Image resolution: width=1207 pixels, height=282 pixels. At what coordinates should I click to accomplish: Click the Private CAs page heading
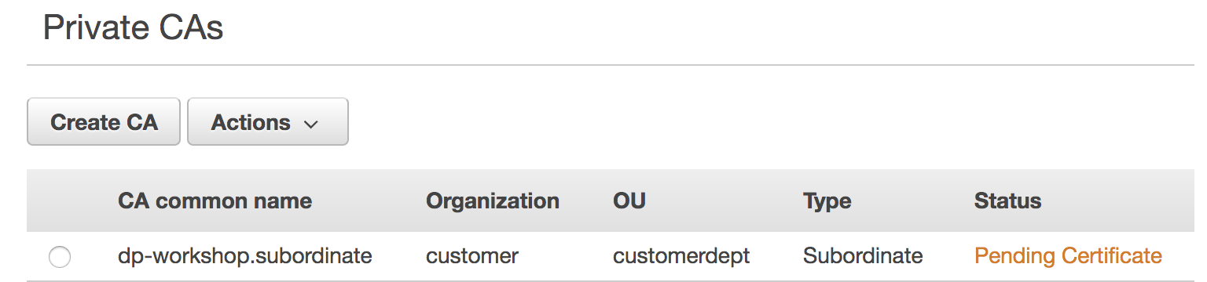133,28
